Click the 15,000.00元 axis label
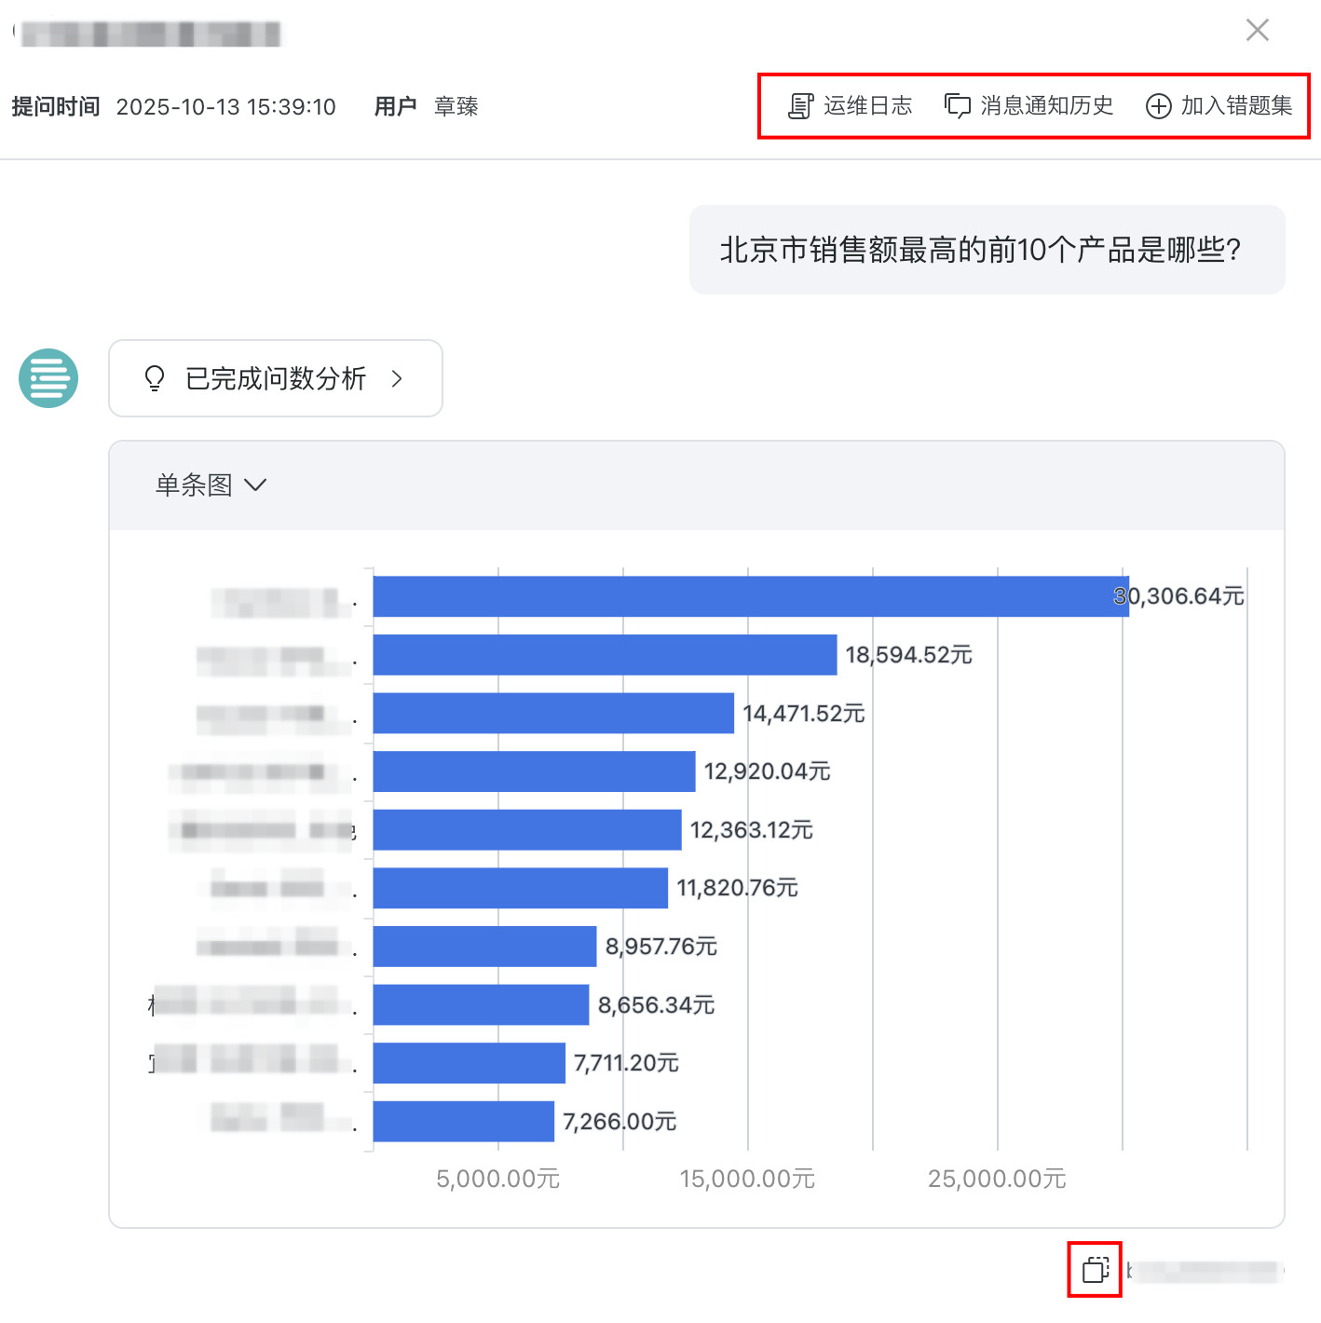Screen dimensions: 1321x1323 (x=747, y=1179)
